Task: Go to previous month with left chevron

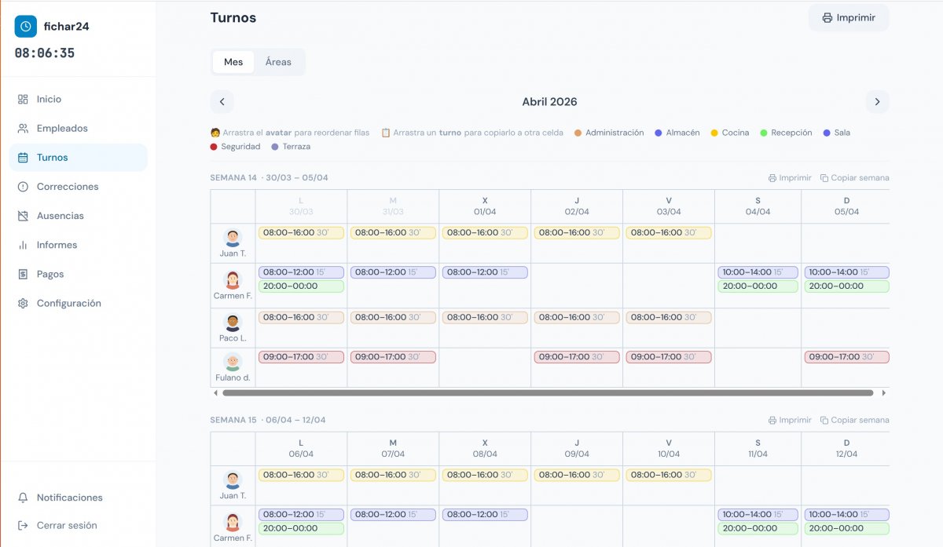Action: 222,102
